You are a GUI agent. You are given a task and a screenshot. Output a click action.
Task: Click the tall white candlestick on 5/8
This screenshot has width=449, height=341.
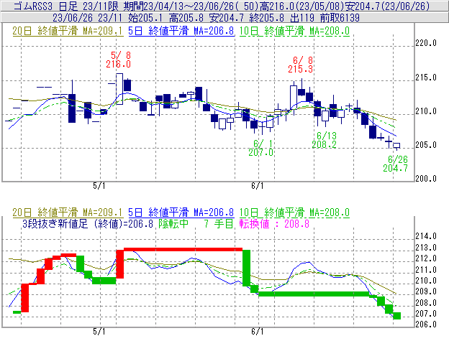(119, 89)
